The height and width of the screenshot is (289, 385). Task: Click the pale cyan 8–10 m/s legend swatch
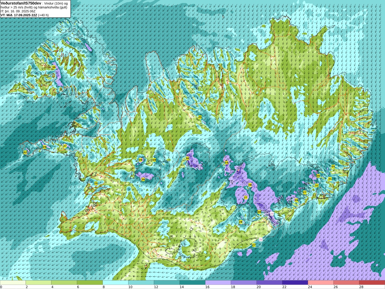[115, 283]
